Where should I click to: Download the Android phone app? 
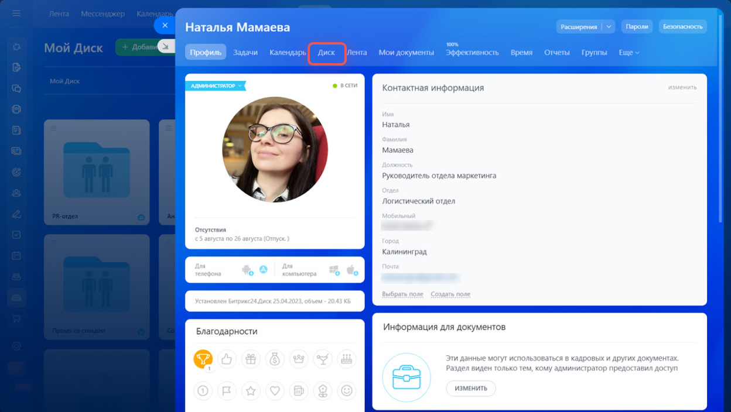[x=247, y=270]
